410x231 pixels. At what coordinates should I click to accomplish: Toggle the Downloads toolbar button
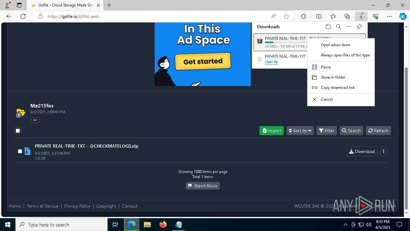[361, 16]
